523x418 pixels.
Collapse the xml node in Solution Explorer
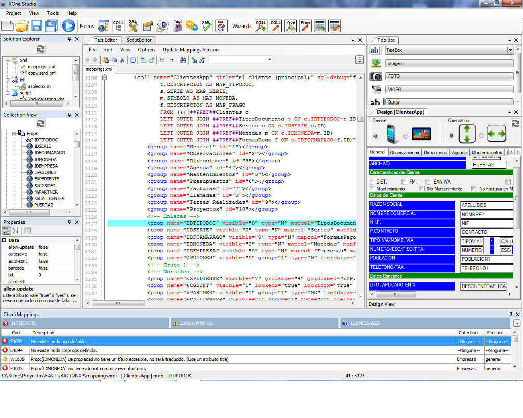pyautogui.click(x=7, y=60)
